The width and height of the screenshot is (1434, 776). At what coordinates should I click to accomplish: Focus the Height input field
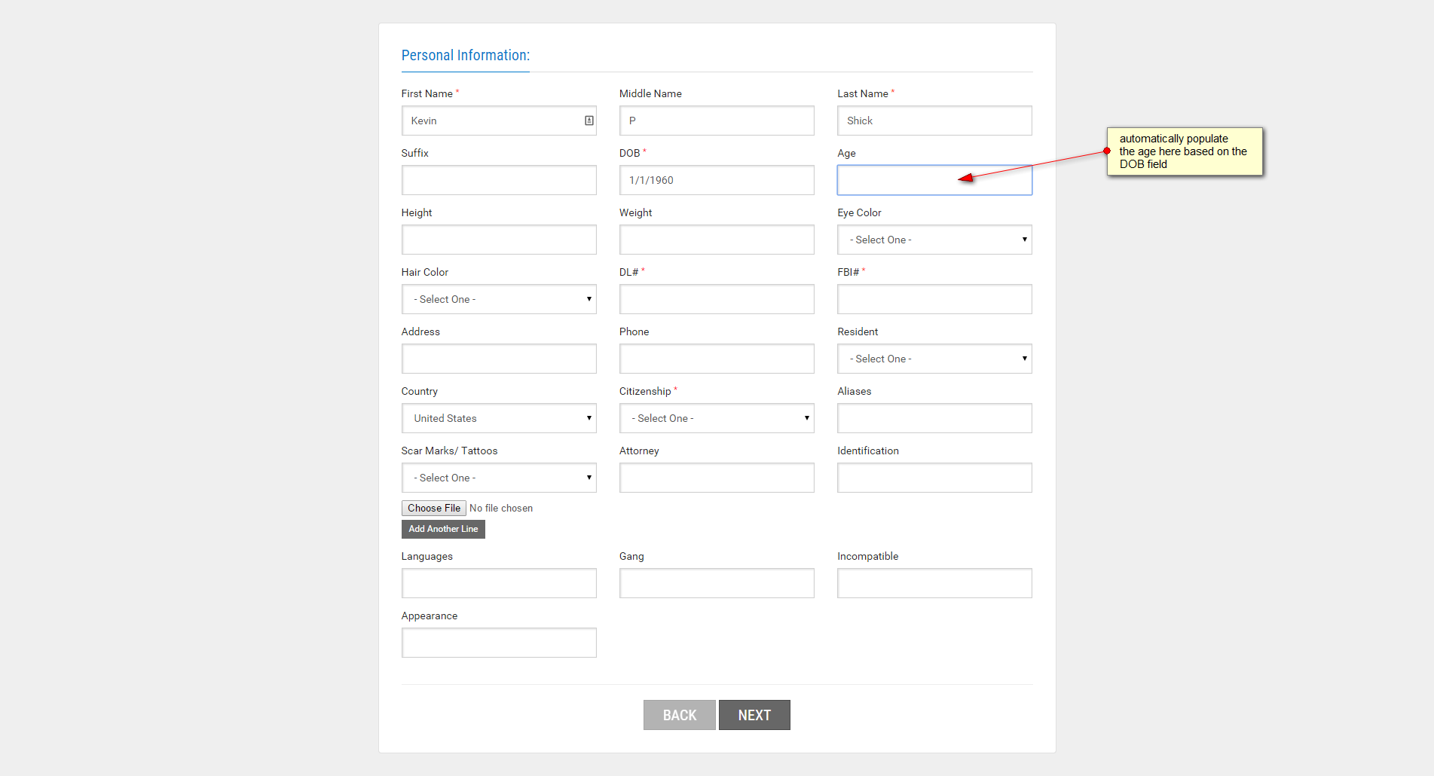pyautogui.click(x=499, y=240)
